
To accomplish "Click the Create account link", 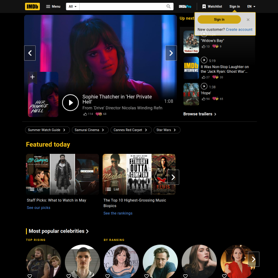I will pos(239,30).
